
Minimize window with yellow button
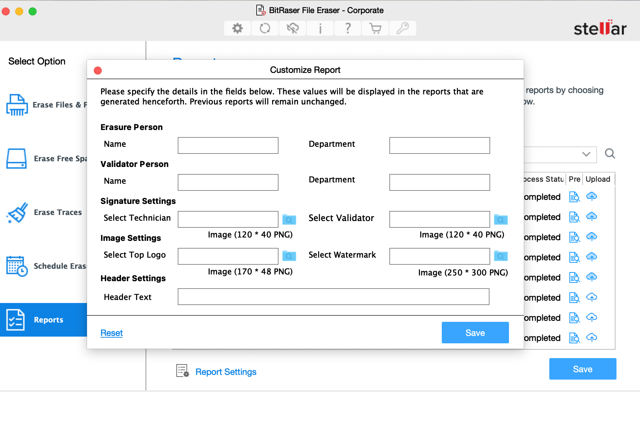pyautogui.click(x=19, y=11)
